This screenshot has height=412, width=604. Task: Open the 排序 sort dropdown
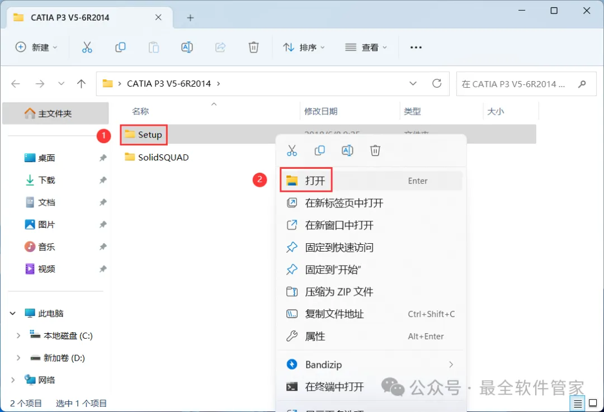click(x=304, y=48)
